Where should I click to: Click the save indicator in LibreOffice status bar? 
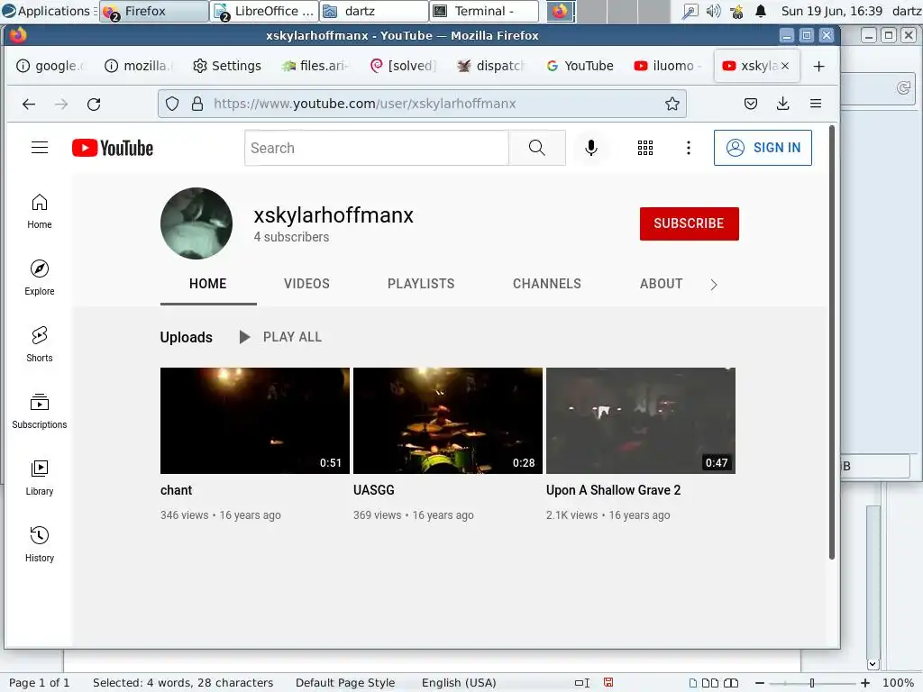click(608, 683)
